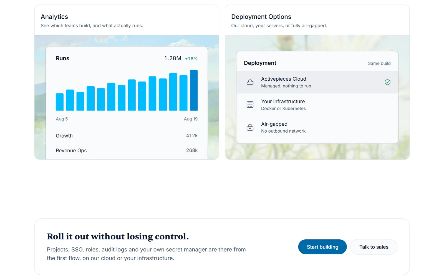Click the No outbound network subtitle
The image size is (444, 278).
[283, 131]
